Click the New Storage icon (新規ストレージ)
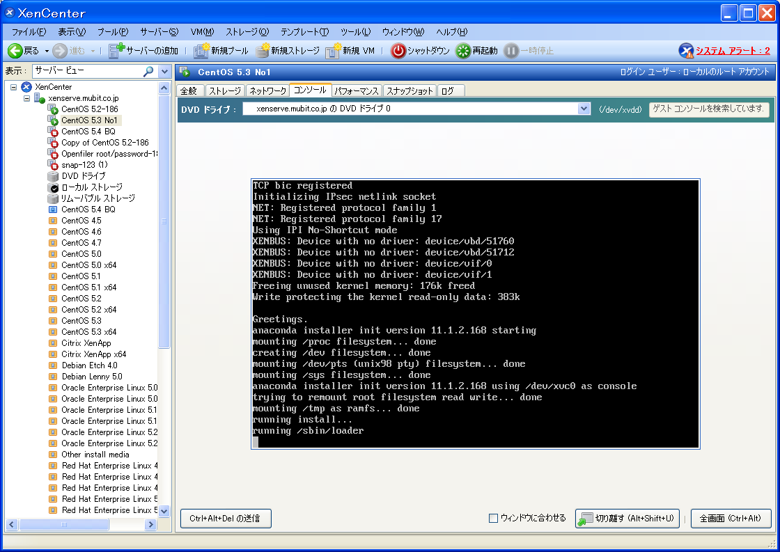 click(262, 51)
